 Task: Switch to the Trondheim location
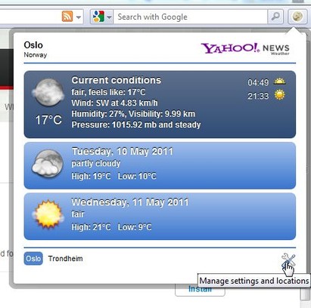[x=65, y=259]
